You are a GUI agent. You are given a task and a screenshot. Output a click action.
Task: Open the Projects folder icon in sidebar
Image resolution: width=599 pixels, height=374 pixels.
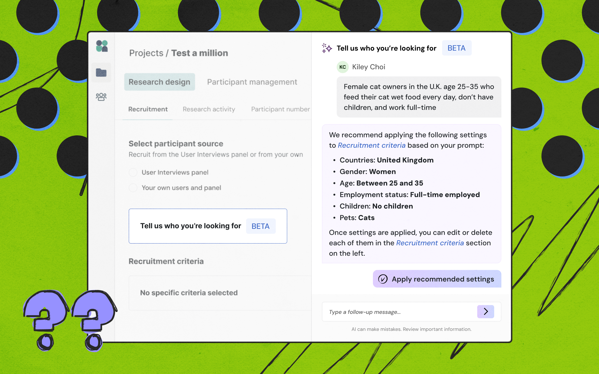click(101, 73)
